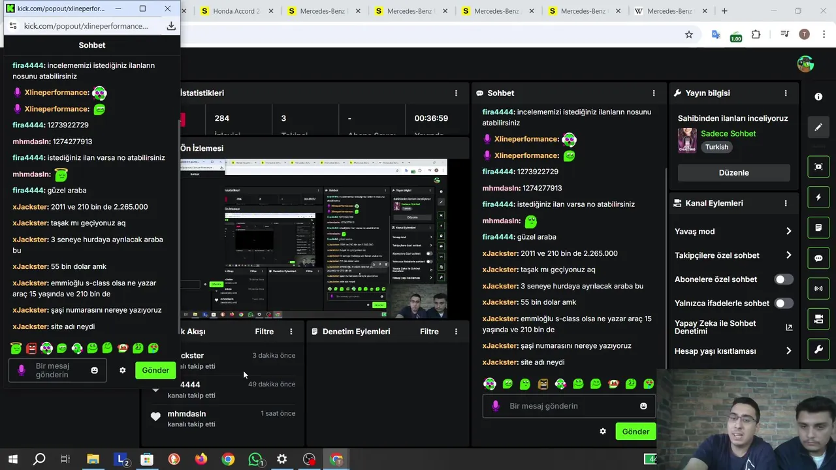Click the download icon in popout address bar

[171, 26]
